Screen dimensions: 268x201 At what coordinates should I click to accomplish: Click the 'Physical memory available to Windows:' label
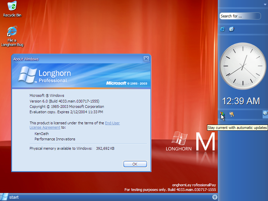tap(61, 148)
